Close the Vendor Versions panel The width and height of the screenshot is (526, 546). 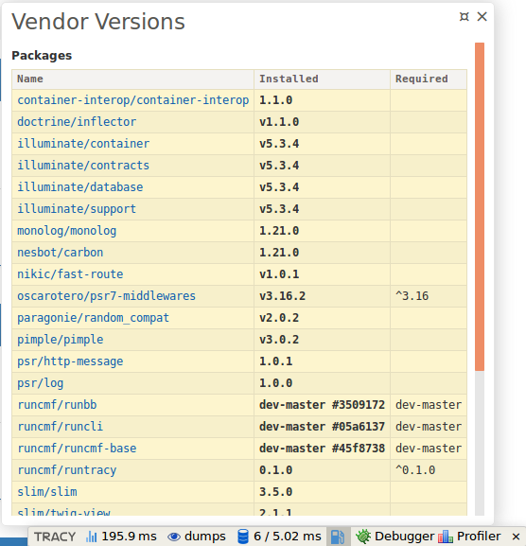(482, 16)
